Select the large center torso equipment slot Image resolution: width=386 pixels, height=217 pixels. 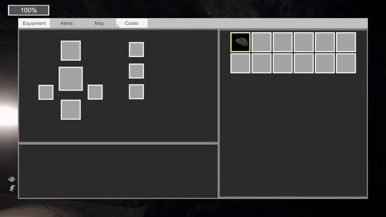click(71, 79)
